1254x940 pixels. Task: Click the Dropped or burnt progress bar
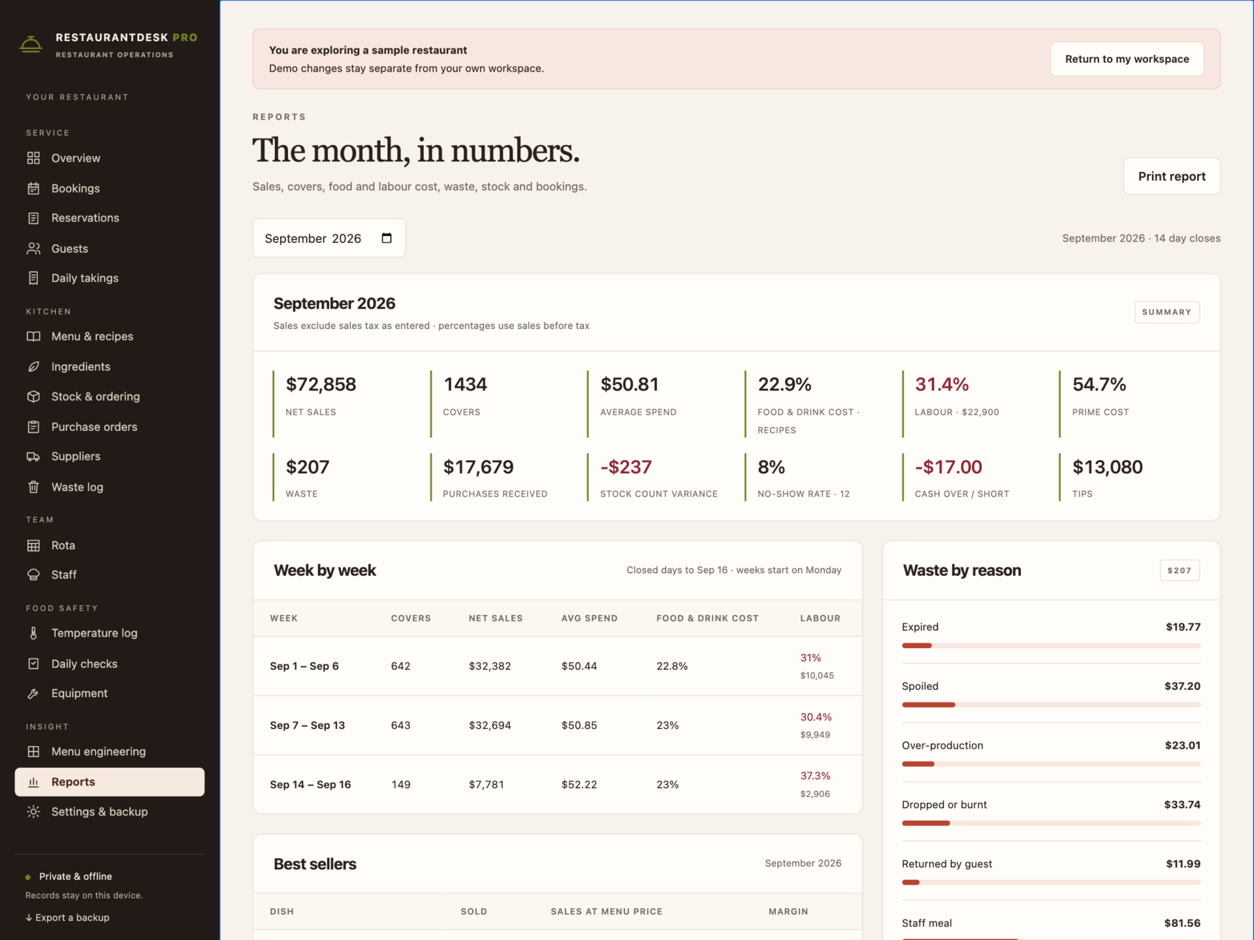(1051, 823)
